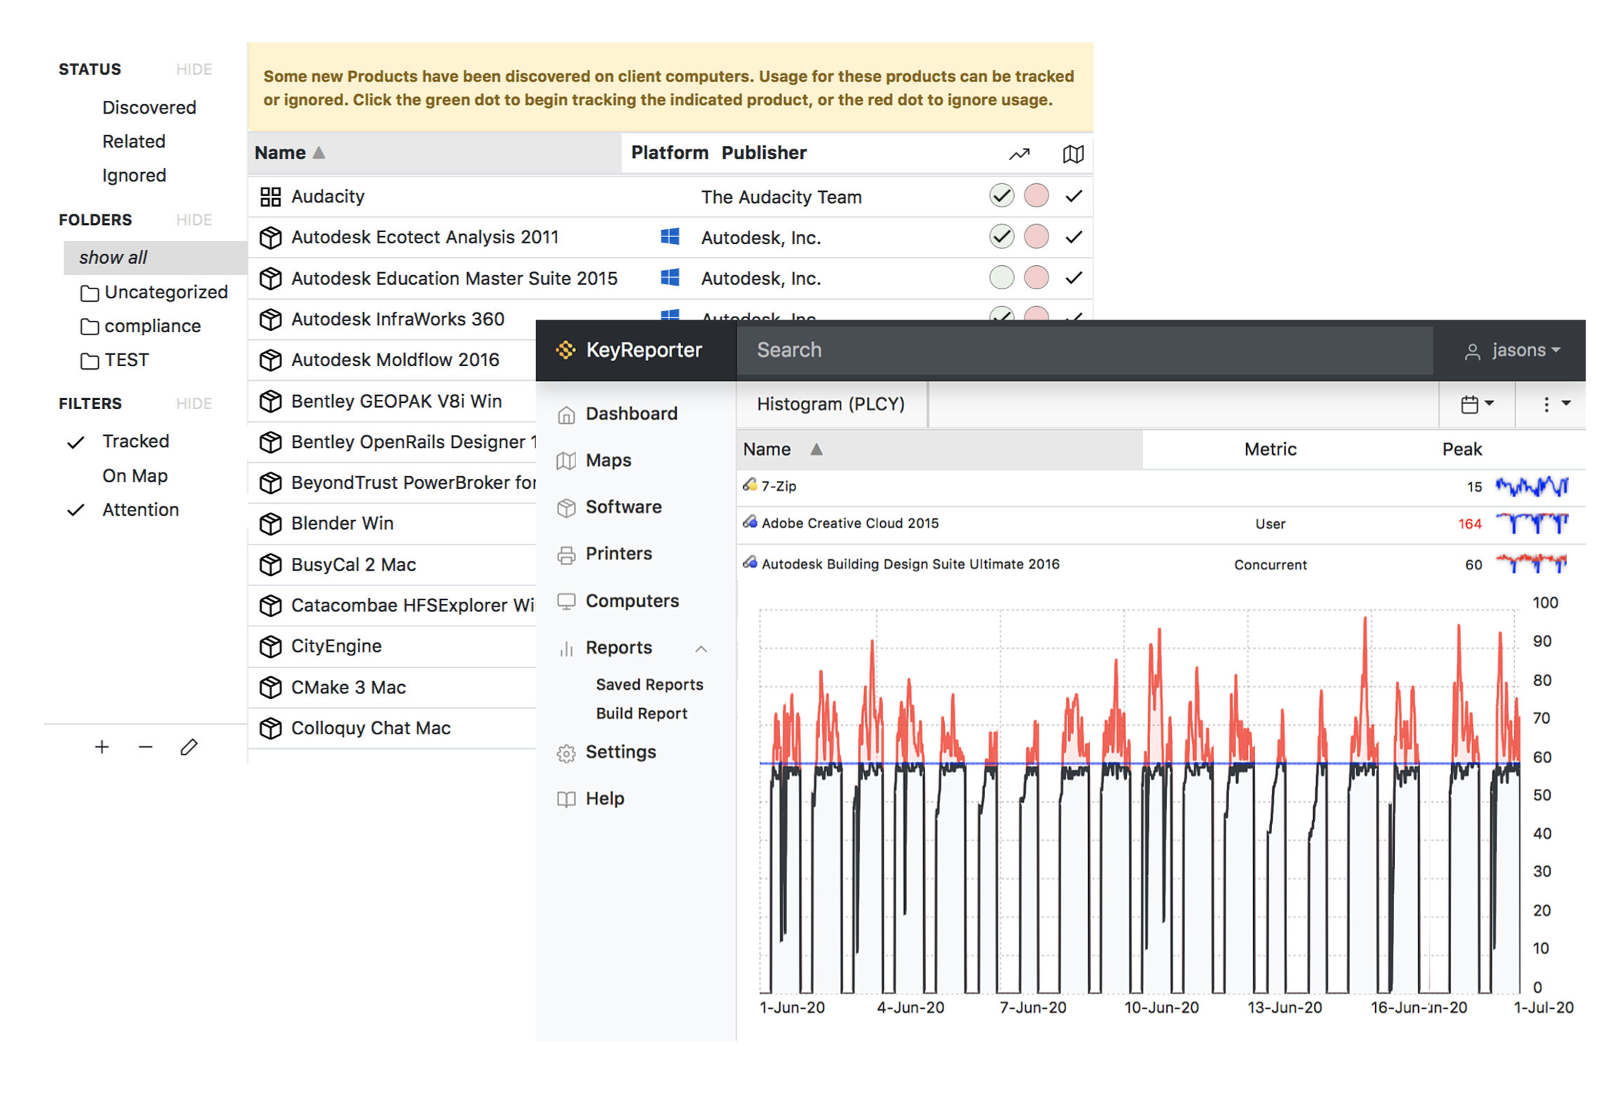
Task: Click the package icon beside Autodesk Moldflow 2016
Action: (270, 360)
